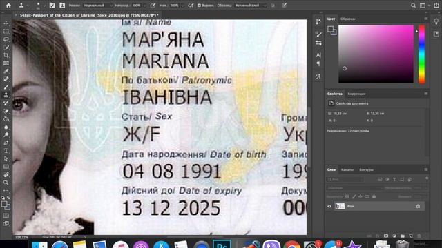Viewport: 442px width, 248px height.
Task: Open the Learn lightbulb panel
Action: 436,21
